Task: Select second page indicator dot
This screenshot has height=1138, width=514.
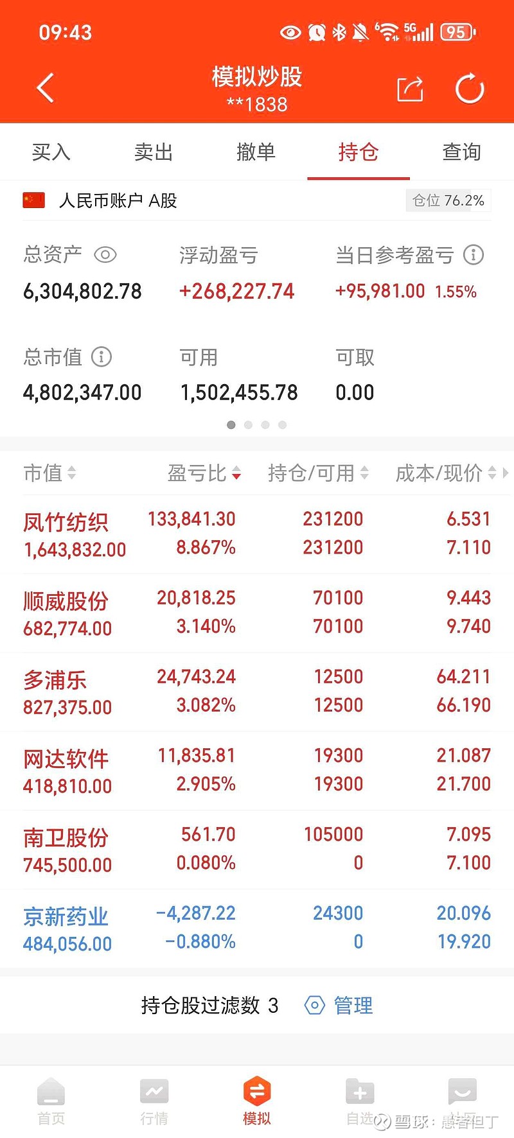Action: click(248, 425)
